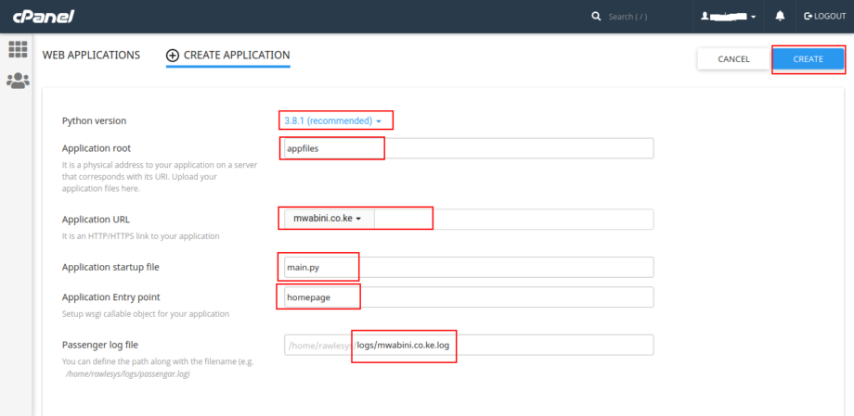
Task: Log out using the Logout link
Action: 824,17
